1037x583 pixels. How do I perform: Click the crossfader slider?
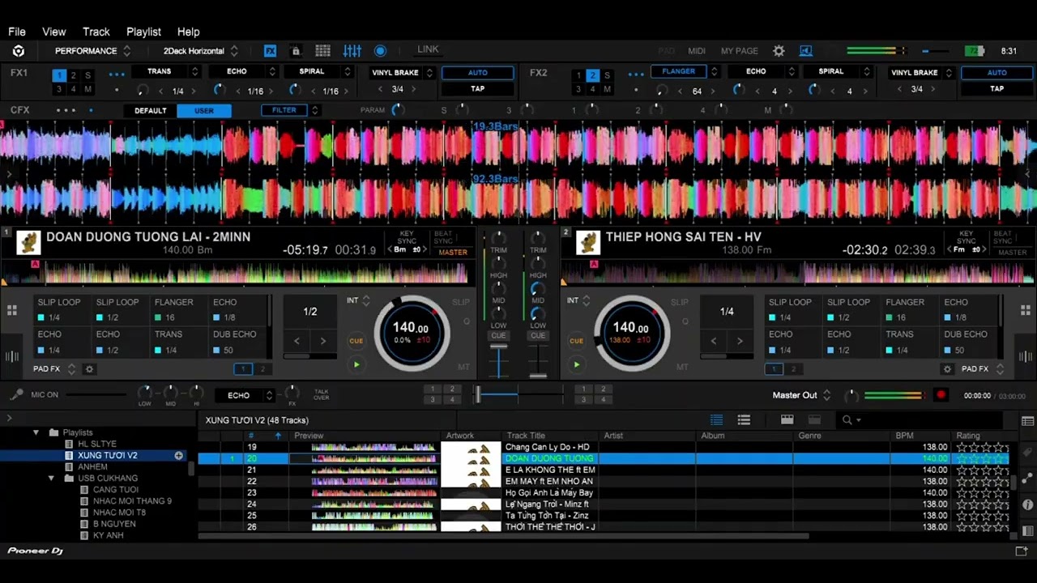coord(478,394)
